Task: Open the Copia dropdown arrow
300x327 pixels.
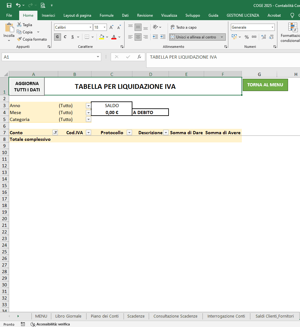Action: pyautogui.click(x=38, y=32)
